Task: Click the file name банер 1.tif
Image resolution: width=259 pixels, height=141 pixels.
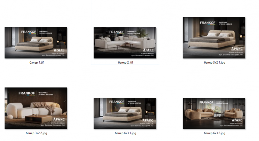Action: (x=36, y=63)
